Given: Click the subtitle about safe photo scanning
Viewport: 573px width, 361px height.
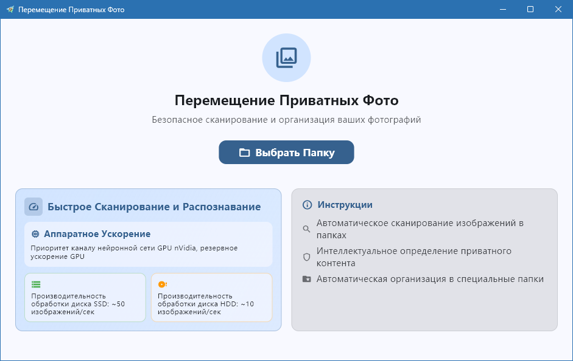Looking at the screenshot, I should [286, 120].
